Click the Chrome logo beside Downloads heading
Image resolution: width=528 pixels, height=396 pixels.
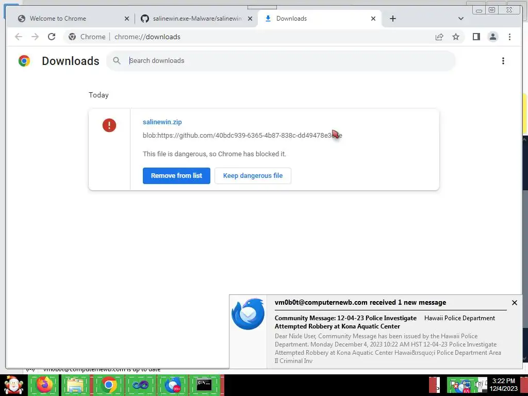point(24,61)
